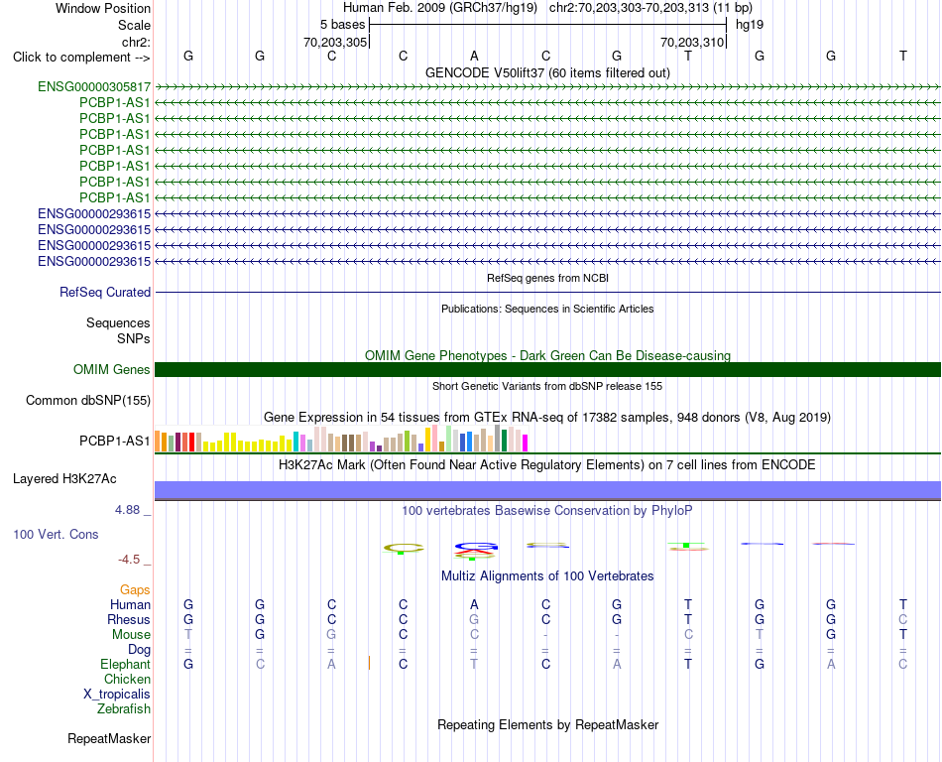Screen dimensions: 942x762
Task: Click the RepeatMasker side label
Action: tap(109, 738)
